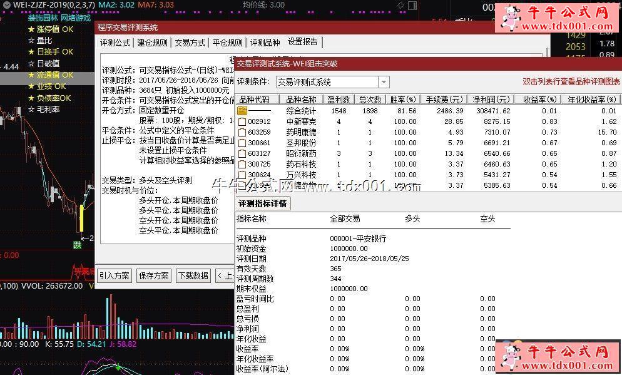
Task: Toggle the star next to 量比
Action: [31, 41]
